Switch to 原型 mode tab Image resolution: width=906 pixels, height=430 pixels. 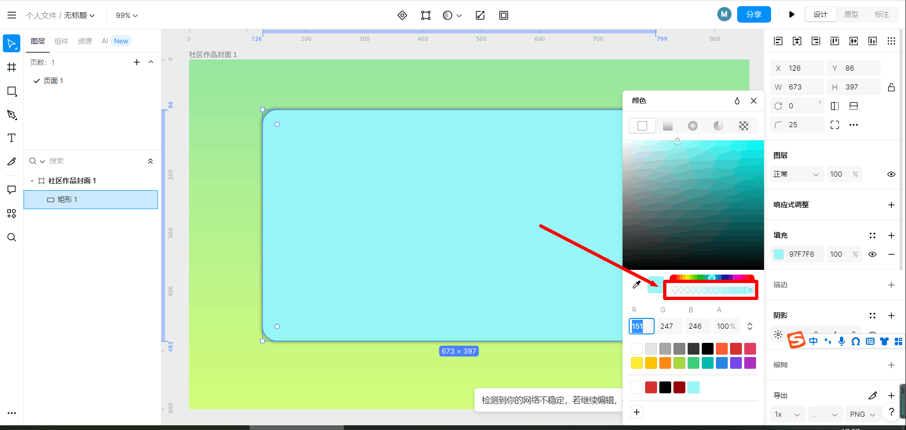pyautogui.click(x=851, y=15)
